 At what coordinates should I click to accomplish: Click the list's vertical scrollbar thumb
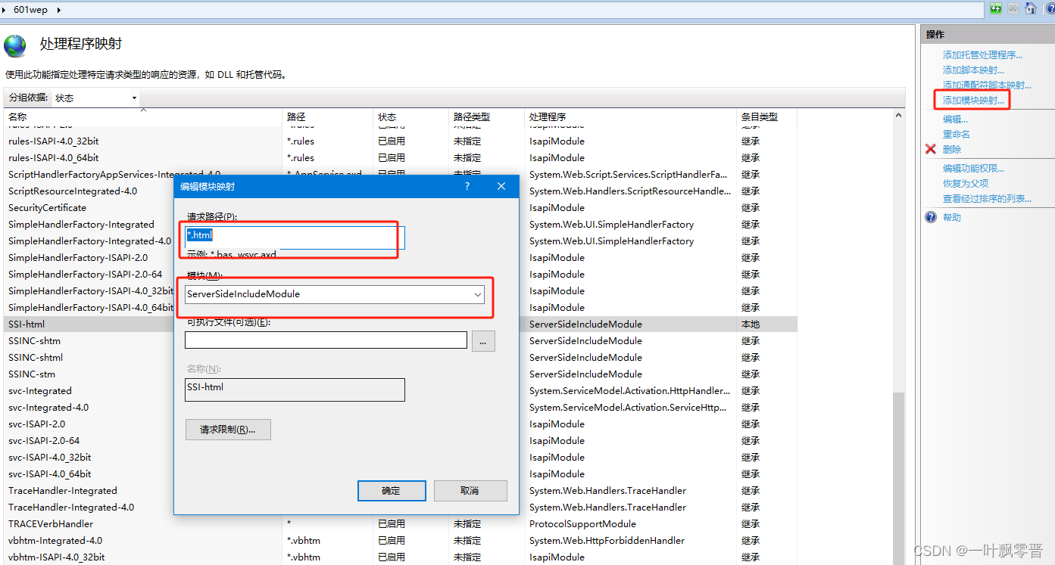pyautogui.click(x=898, y=478)
